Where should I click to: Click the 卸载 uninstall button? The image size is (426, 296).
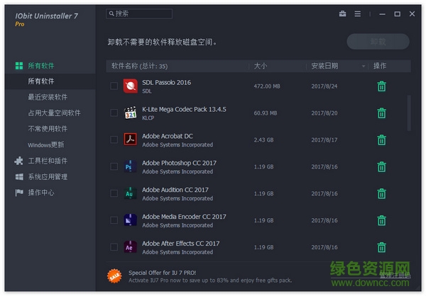coord(378,42)
